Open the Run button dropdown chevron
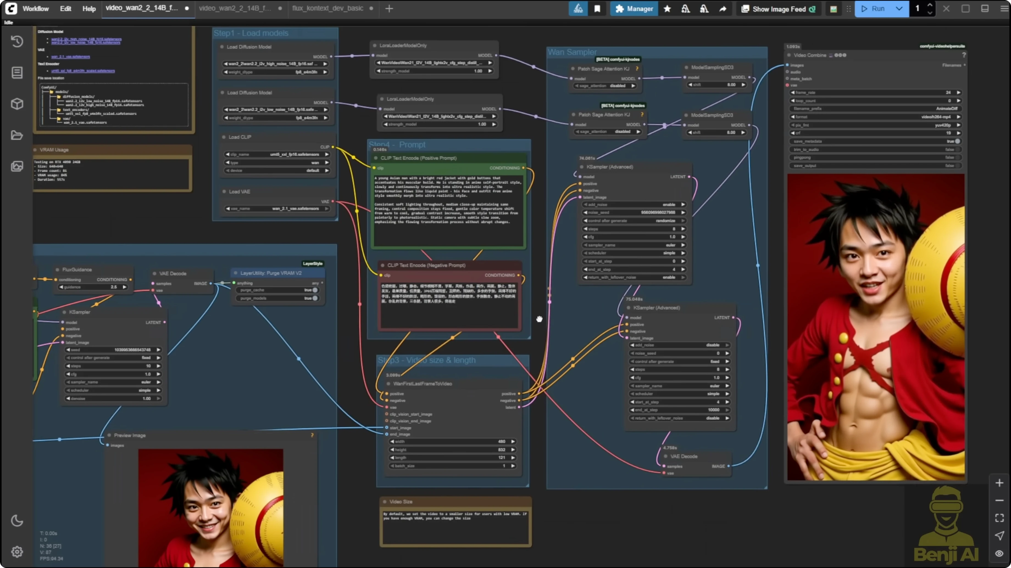 (x=899, y=9)
